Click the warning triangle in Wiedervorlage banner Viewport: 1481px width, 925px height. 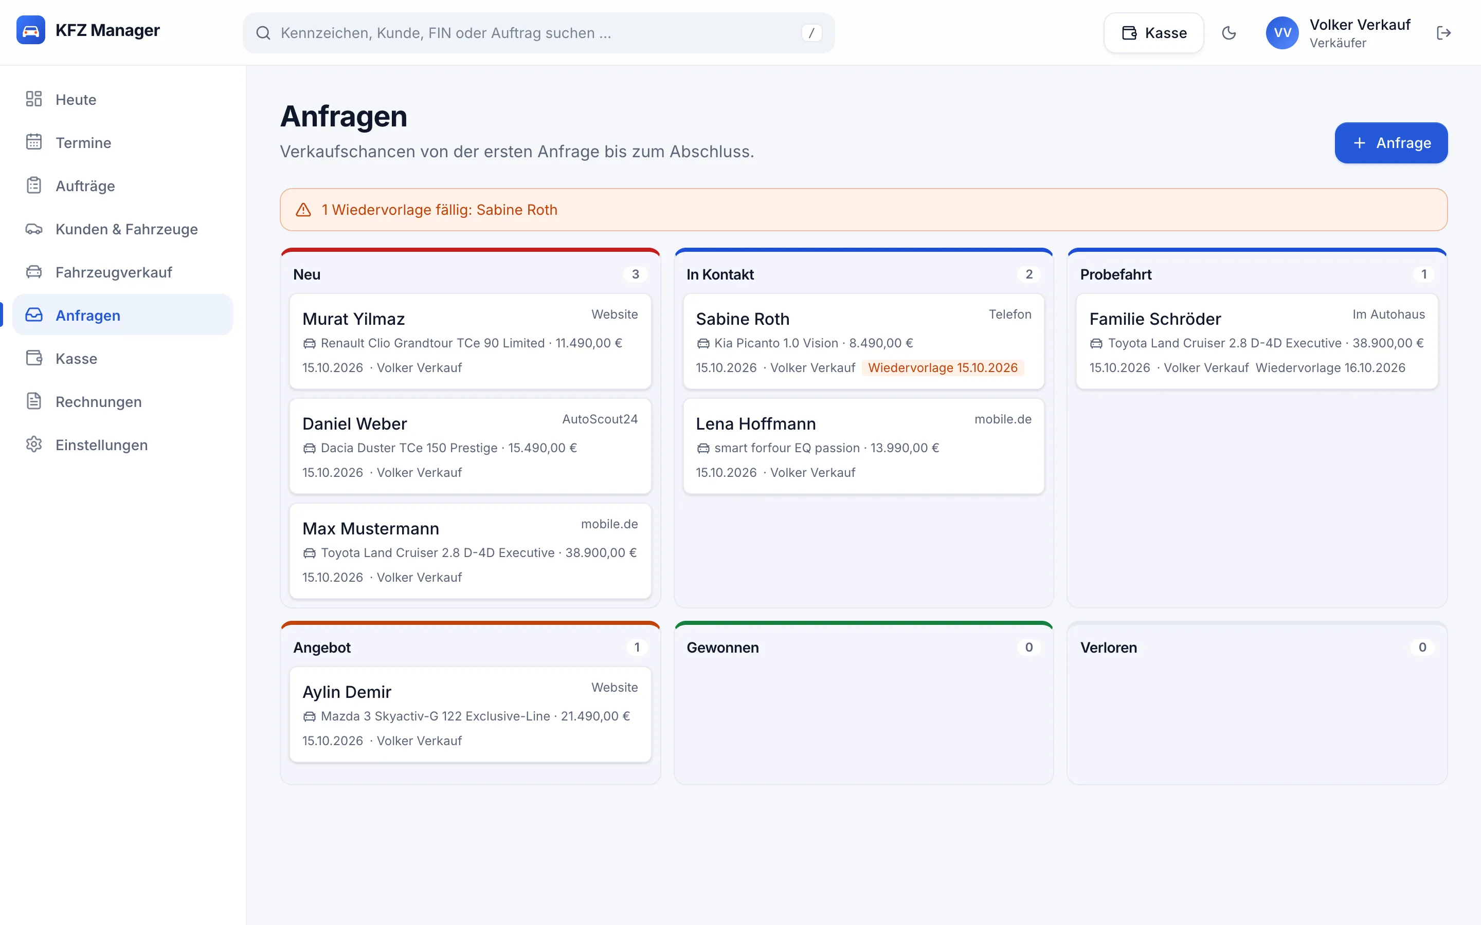point(303,210)
